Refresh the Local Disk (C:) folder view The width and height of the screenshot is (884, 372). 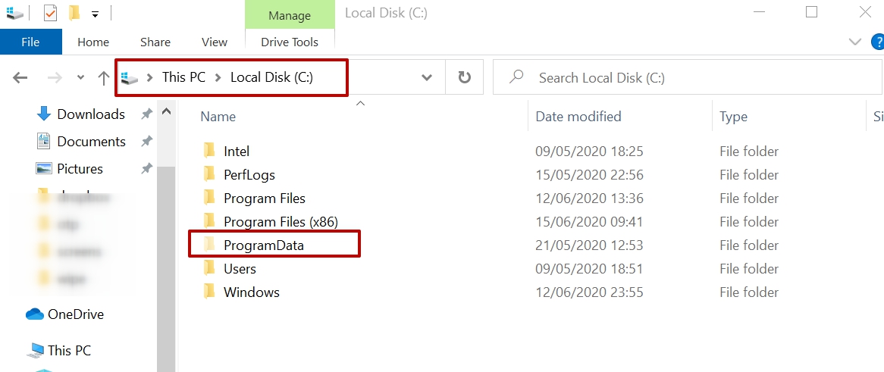465,77
